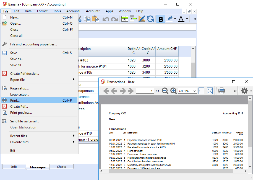This screenshot has width=253, height=180.
Task: Click the zoom in magnifier icon
Action: pos(174,91)
